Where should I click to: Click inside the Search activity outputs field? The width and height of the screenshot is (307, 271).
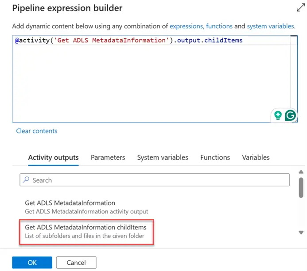coord(155,180)
